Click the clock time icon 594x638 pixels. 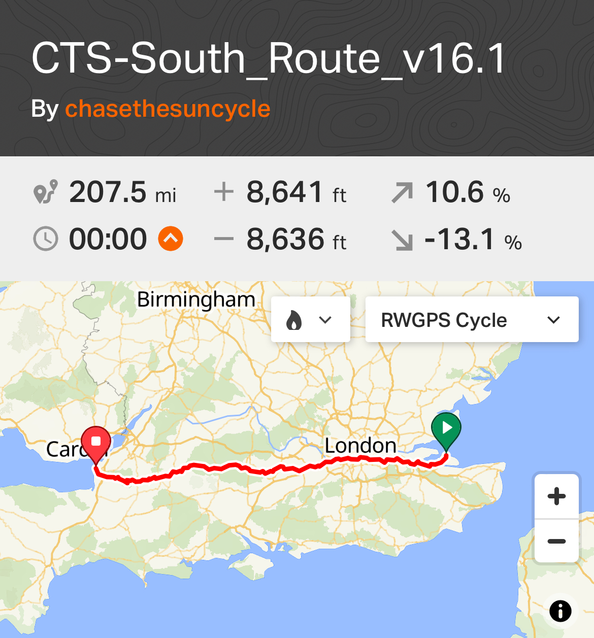click(46, 239)
